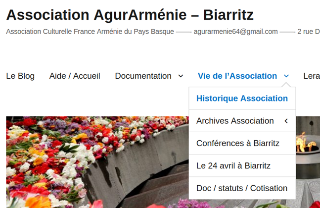320x208 pixels.
Task: Expand the Archives Association submenu arrow
Action: (286, 121)
